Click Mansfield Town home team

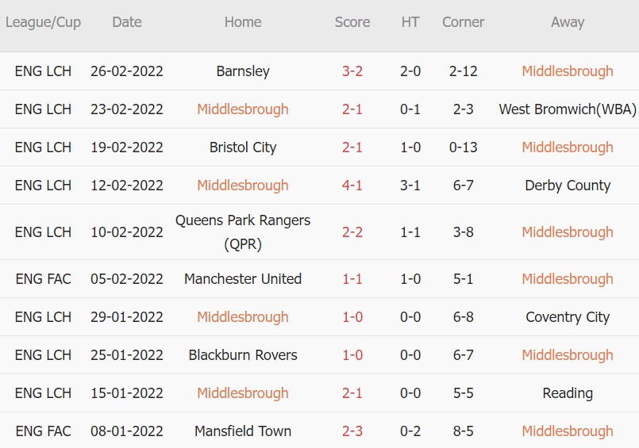pyautogui.click(x=243, y=431)
